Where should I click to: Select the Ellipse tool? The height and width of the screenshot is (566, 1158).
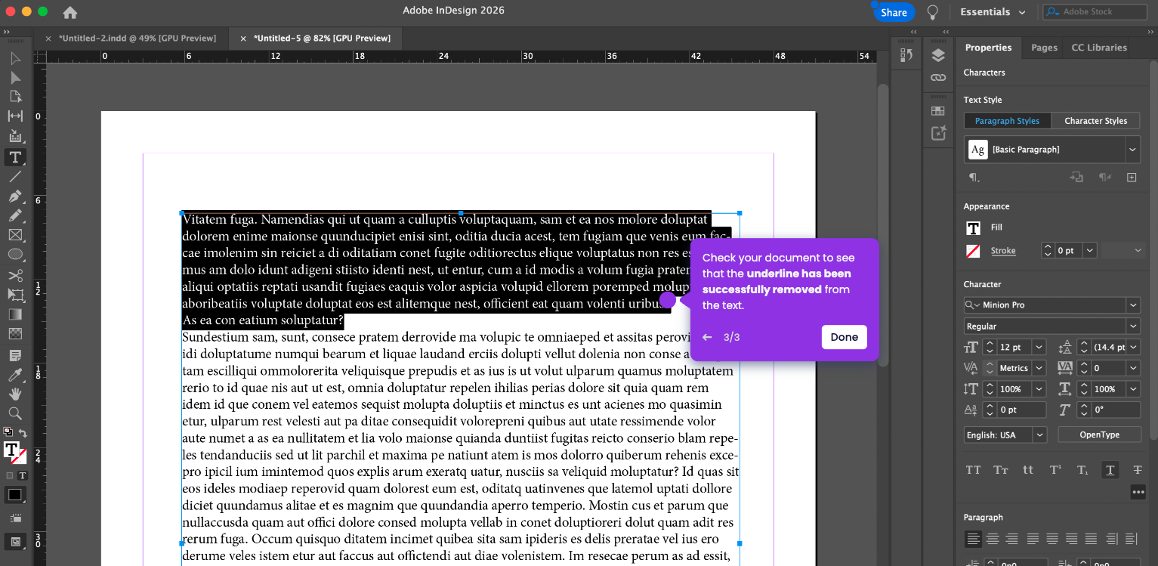(x=15, y=255)
